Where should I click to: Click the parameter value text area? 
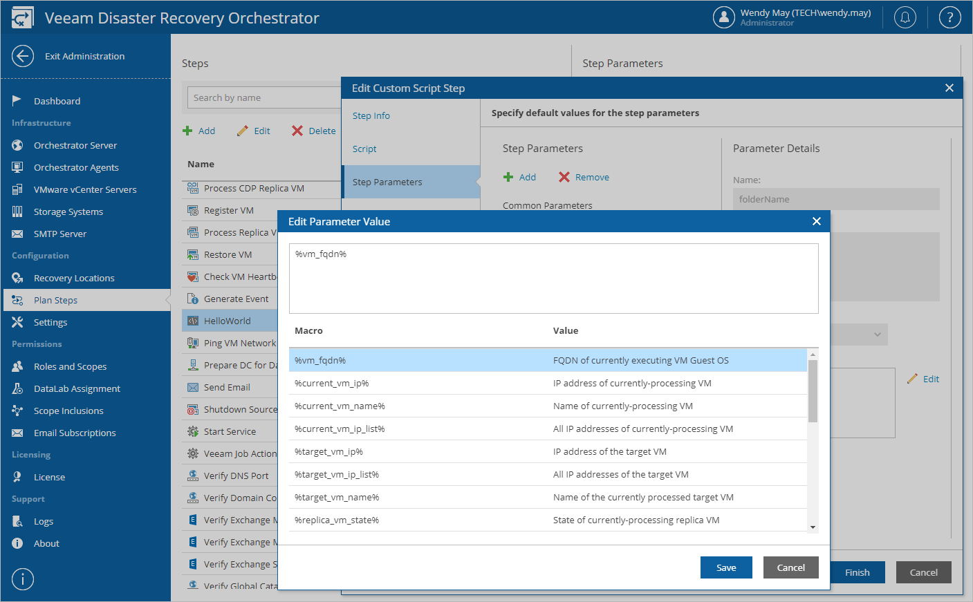[x=554, y=279]
